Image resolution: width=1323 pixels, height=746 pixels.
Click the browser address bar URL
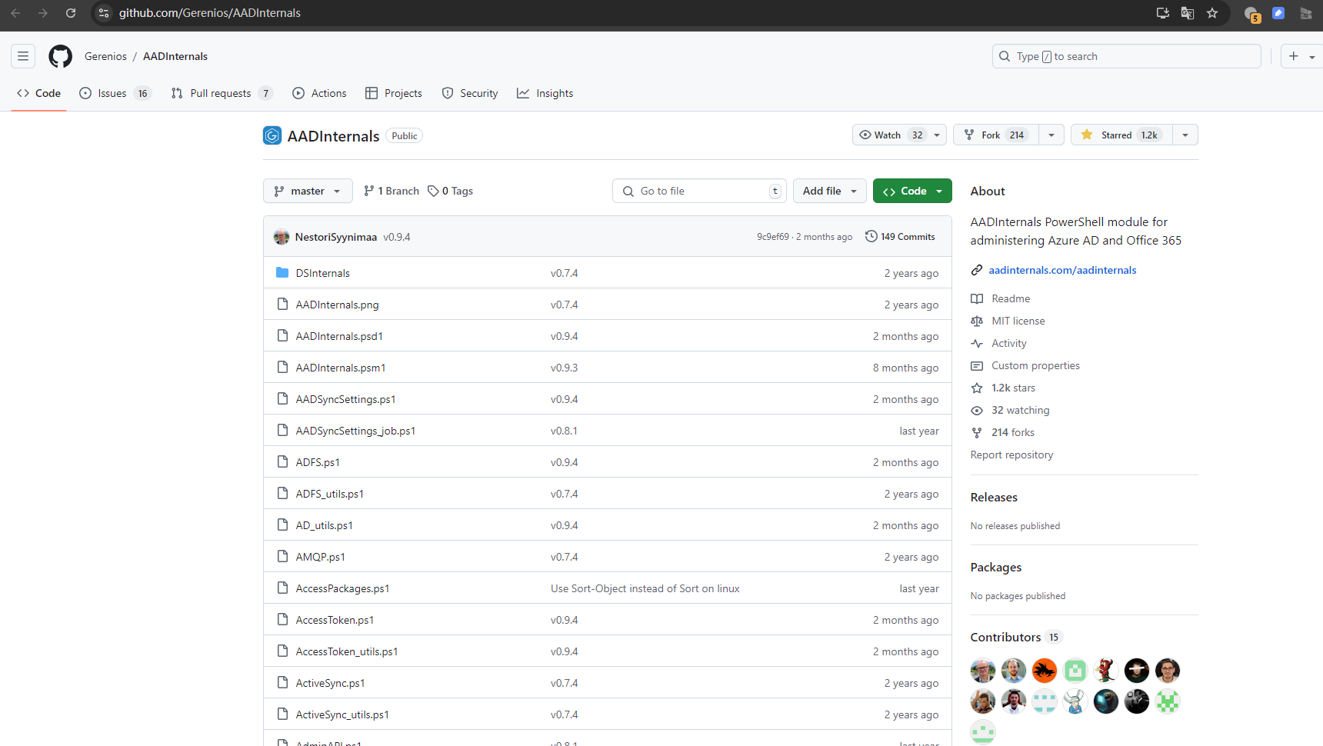(209, 13)
